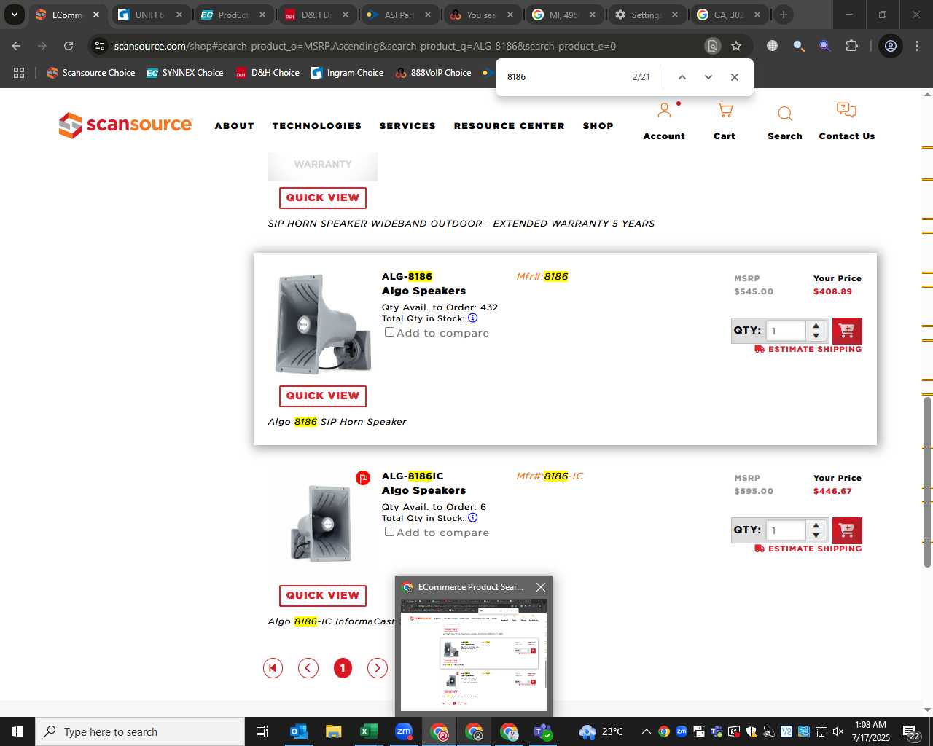Open a new browser tab
The height and width of the screenshot is (746, 933).
click(783, 15)
